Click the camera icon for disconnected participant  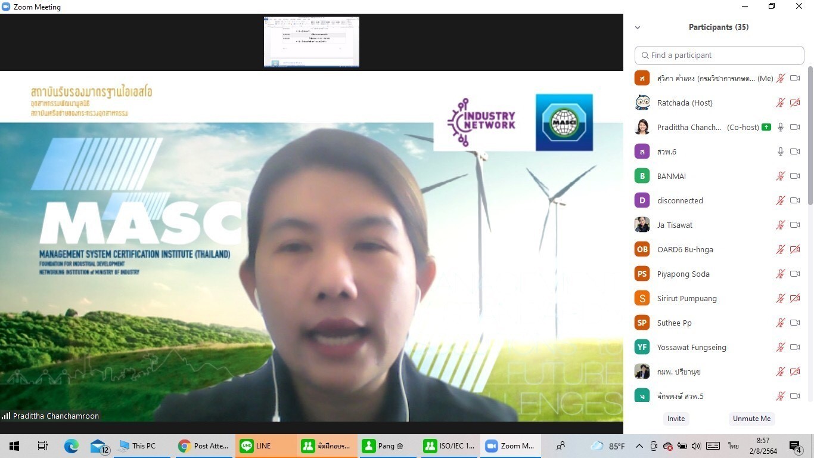[795, 200]
